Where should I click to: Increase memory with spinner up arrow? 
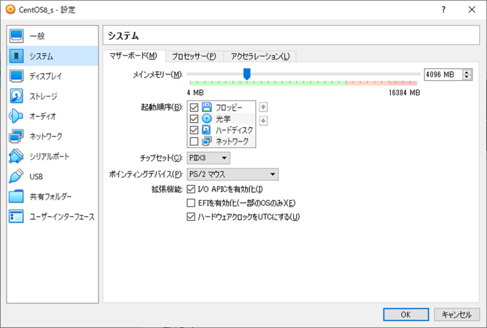[467, 72]
